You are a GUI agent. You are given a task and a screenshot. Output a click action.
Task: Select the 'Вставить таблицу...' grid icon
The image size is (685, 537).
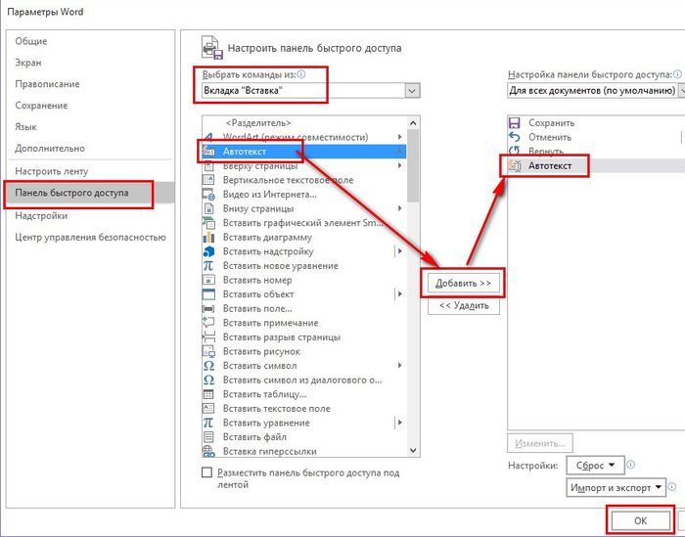(x=207, y=394)
